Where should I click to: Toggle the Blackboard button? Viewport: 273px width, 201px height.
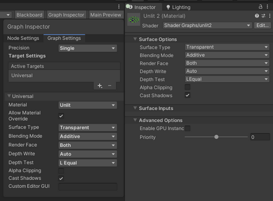pos(29,15)
